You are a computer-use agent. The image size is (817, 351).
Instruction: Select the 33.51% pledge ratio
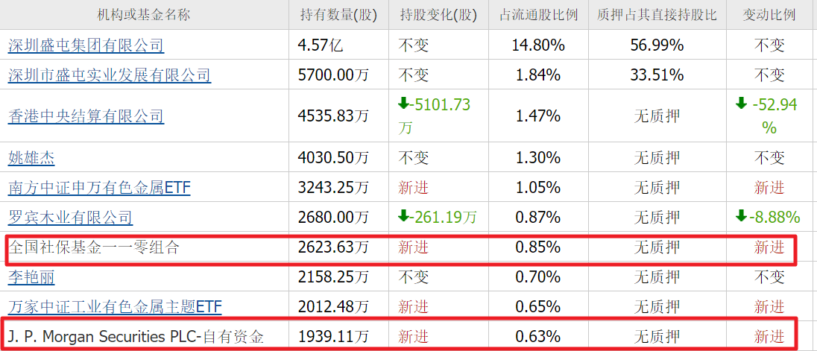point(657,75)
